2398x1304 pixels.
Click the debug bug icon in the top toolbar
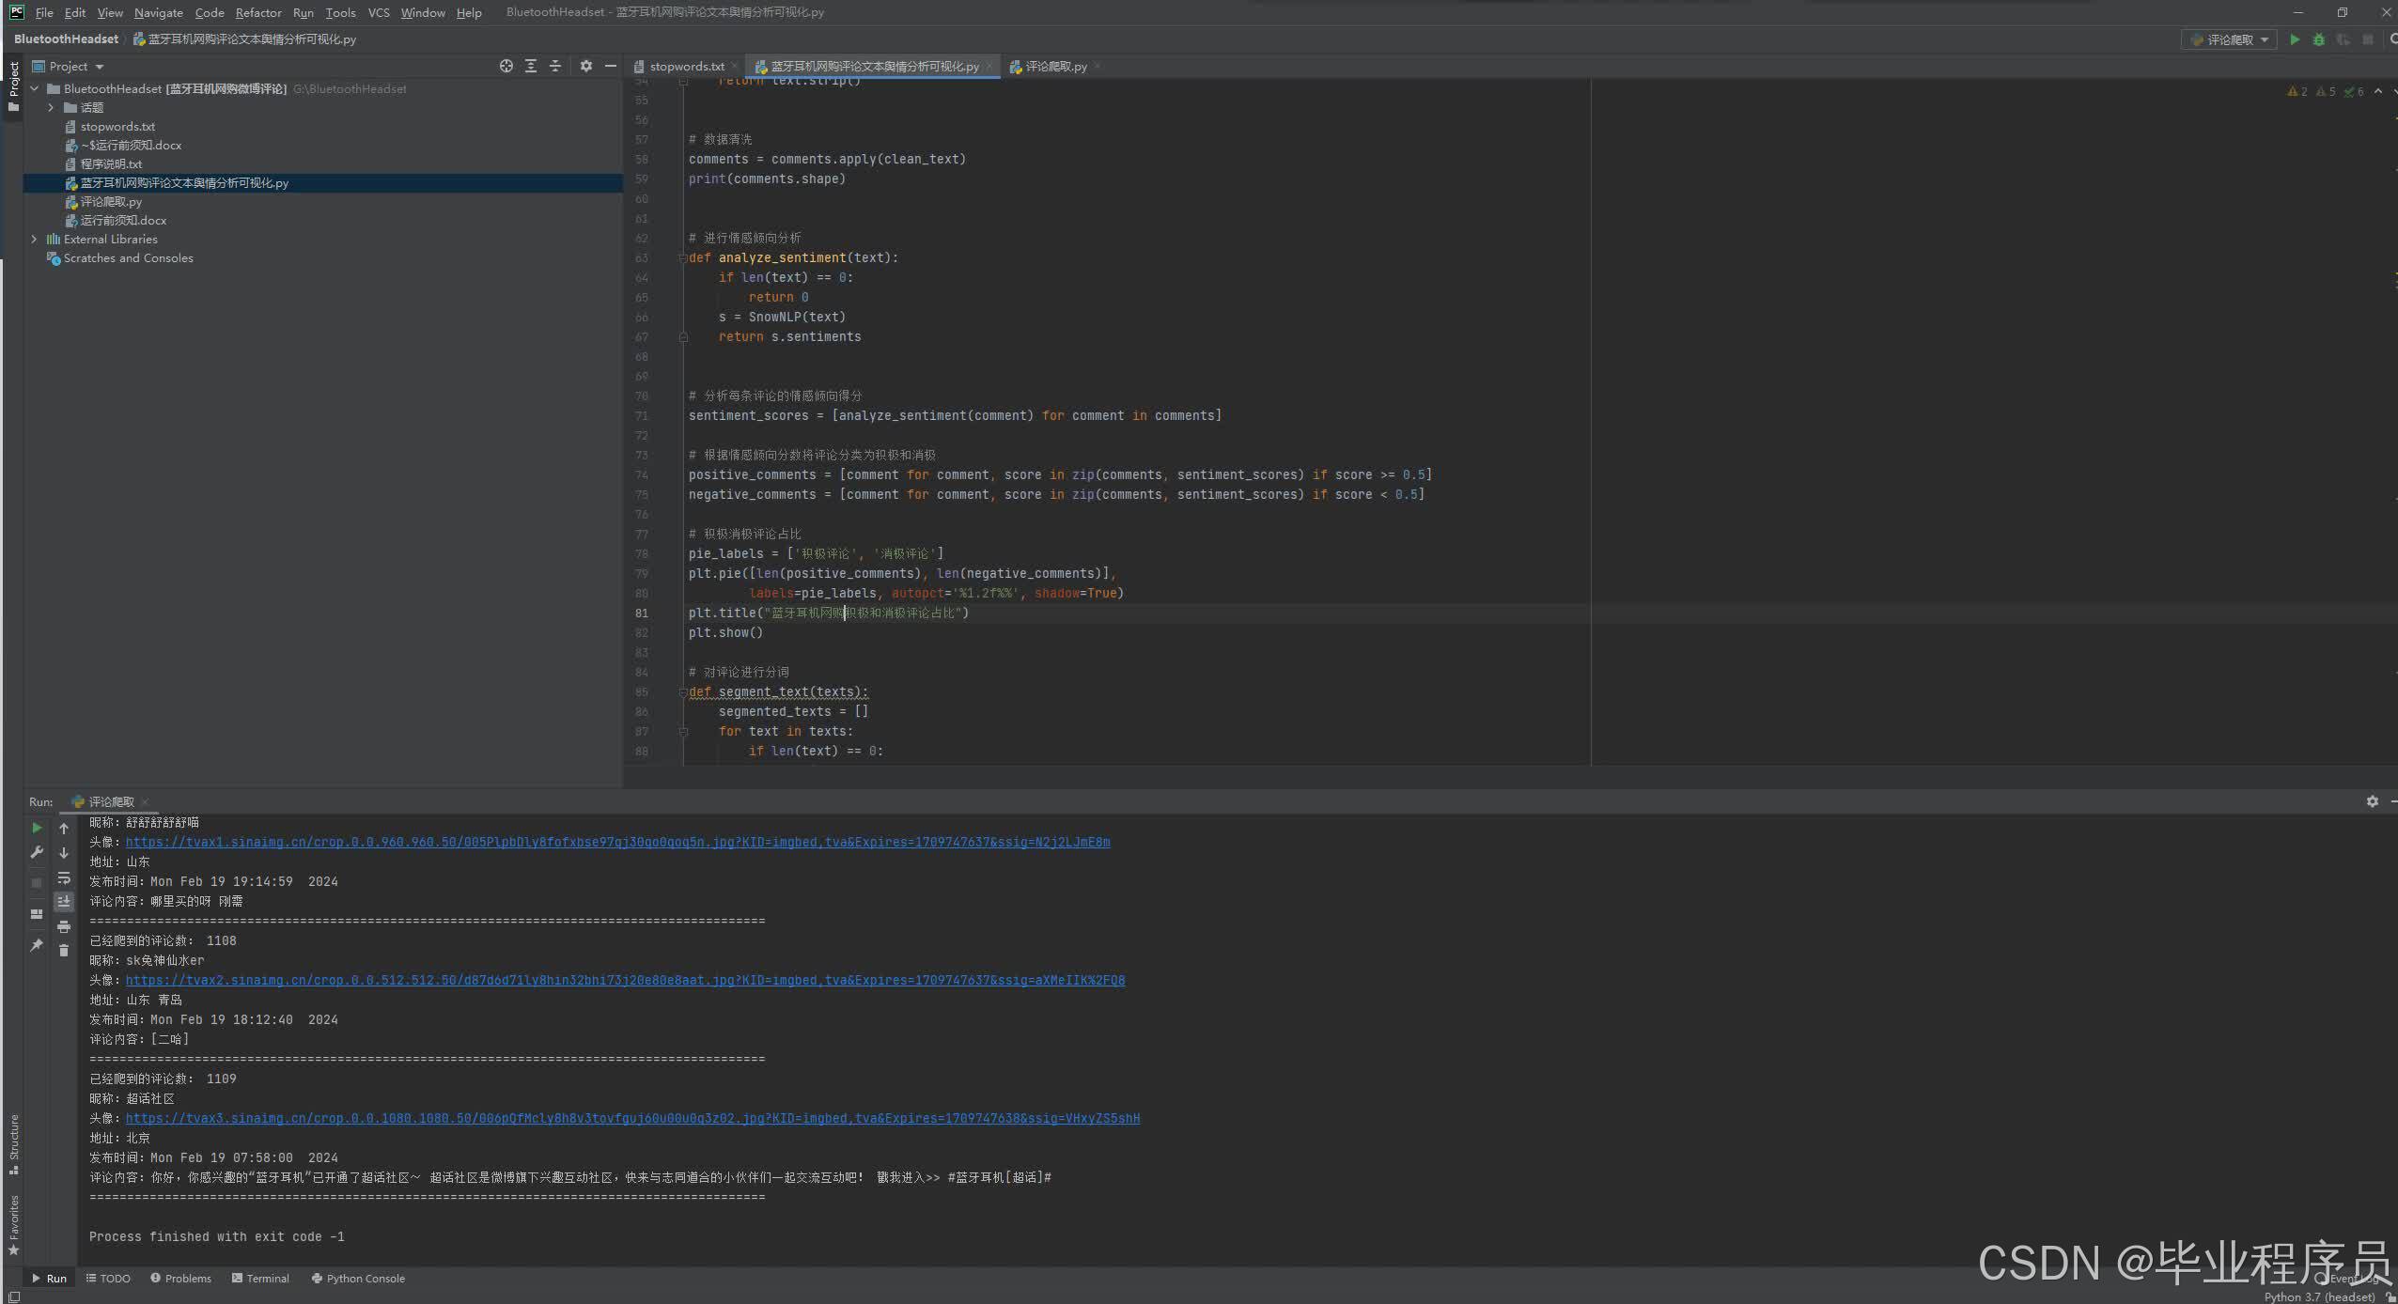coord(2318,39)
